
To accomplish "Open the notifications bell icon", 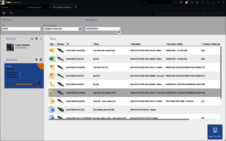I will click(186, 2).
